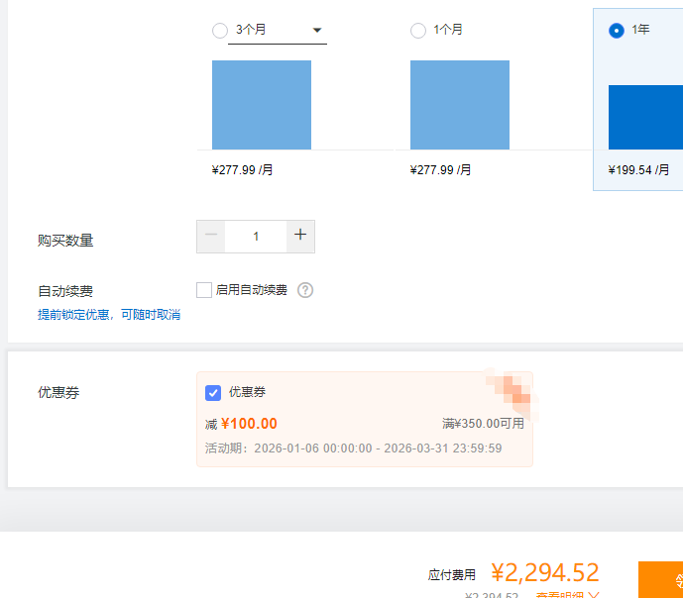Select the 3个月 duration radio button

point(220,31)
